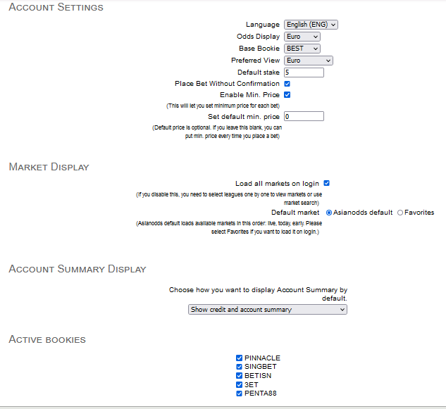Toggle the 3ET bookie checkbox

coord(240,384)
